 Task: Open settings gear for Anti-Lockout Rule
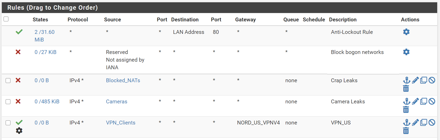coord(406,32)
